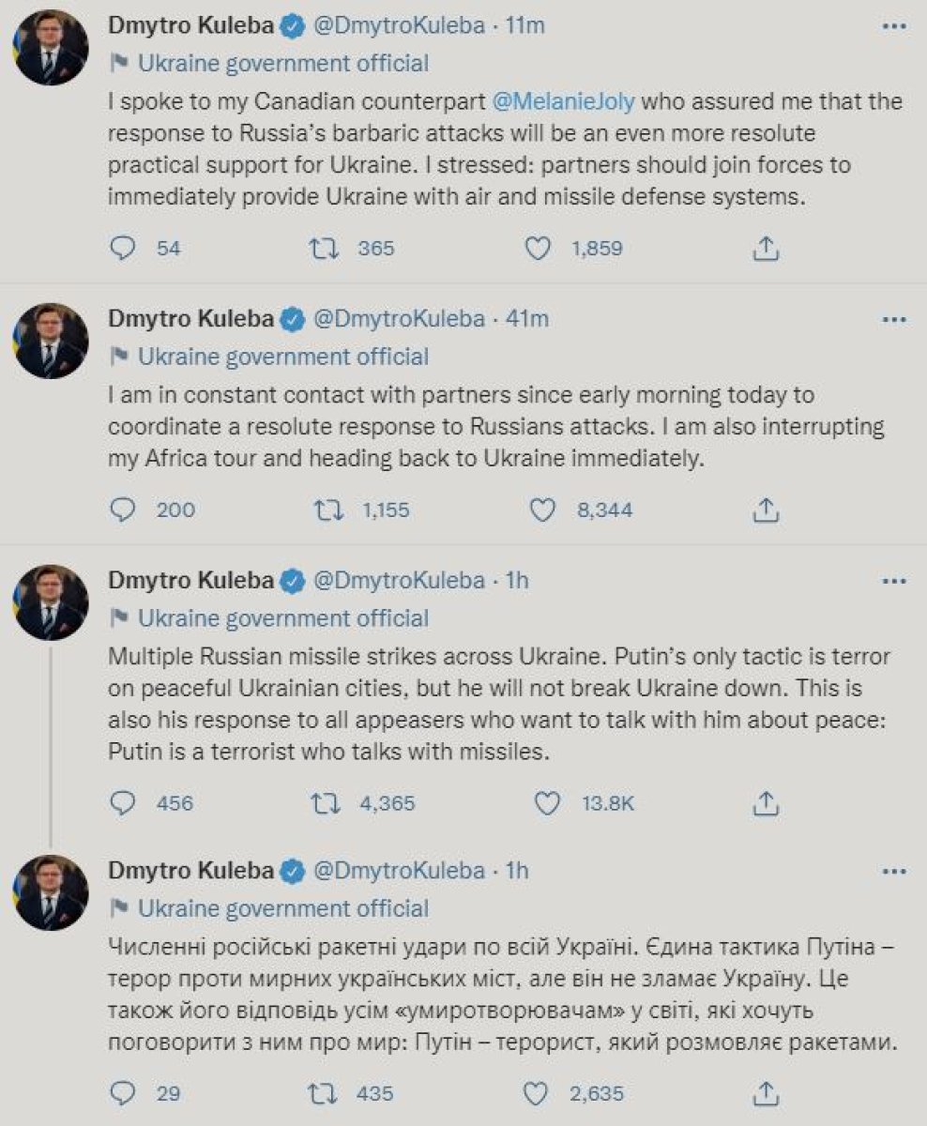Reply to the Africa tour tweet

pos(124,510)
